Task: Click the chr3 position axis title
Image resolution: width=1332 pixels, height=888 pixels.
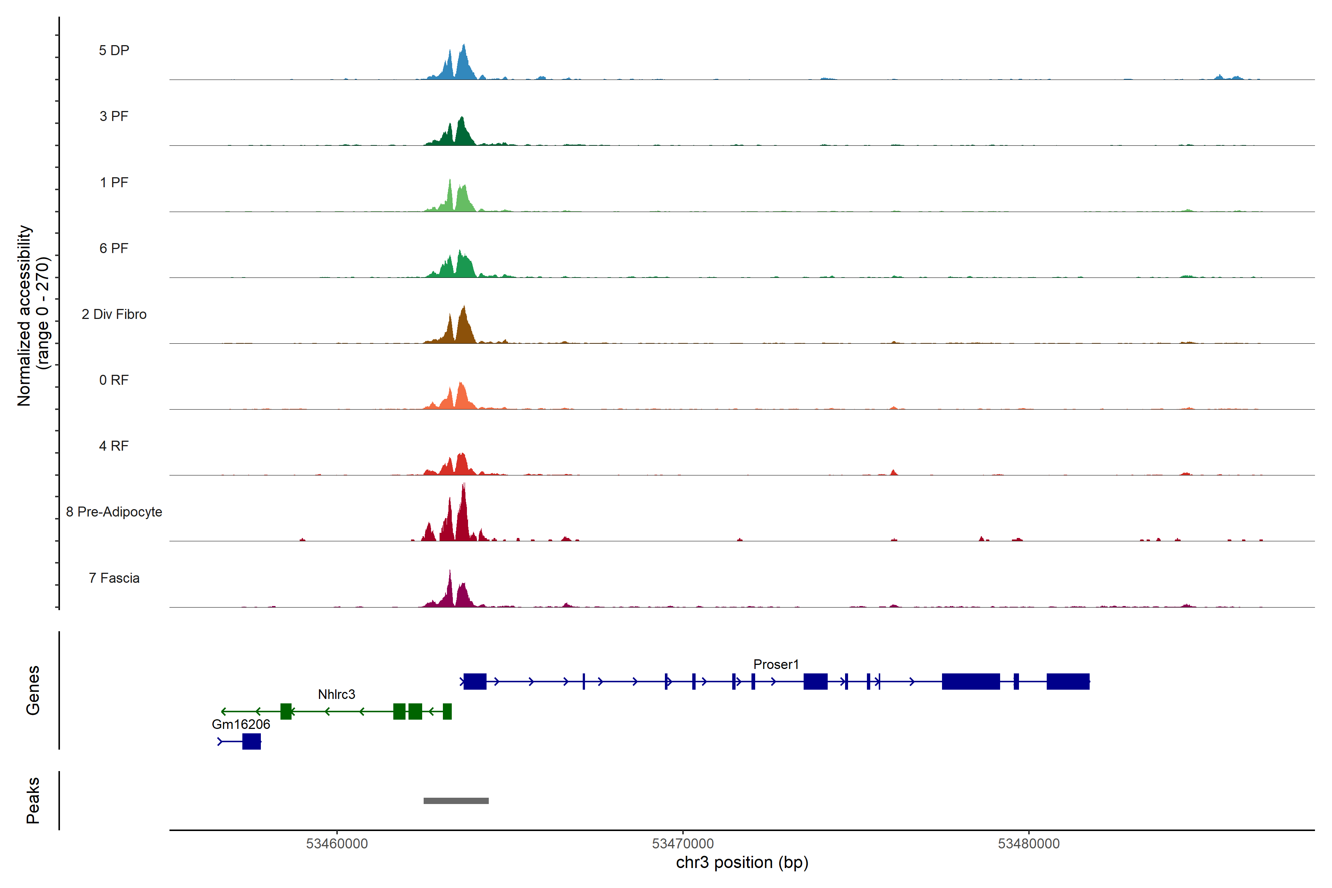Action: [x=742, y=862]
